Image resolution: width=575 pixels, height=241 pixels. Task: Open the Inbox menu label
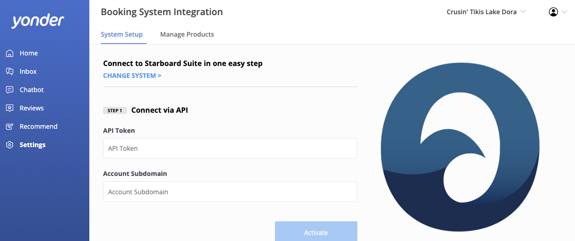pyautogui.click(x=28, y=71)
